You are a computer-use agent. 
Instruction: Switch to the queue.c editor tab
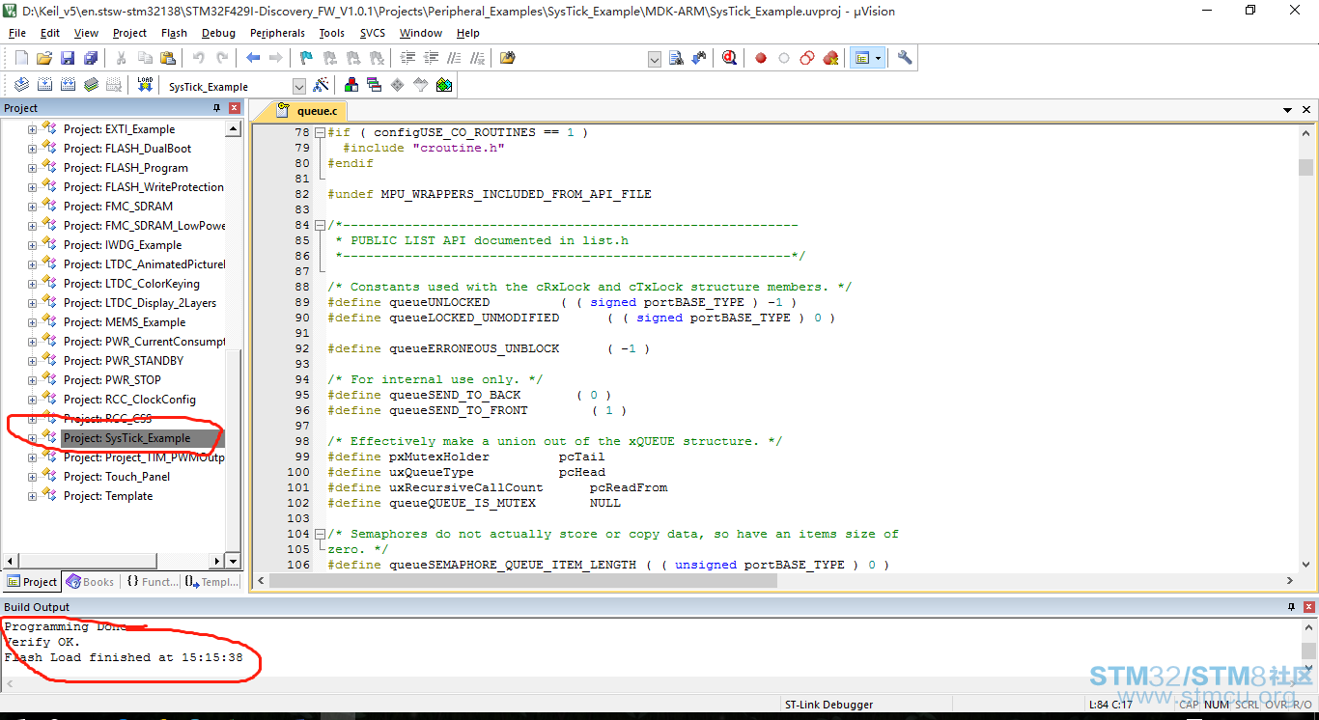click(308, 111)
